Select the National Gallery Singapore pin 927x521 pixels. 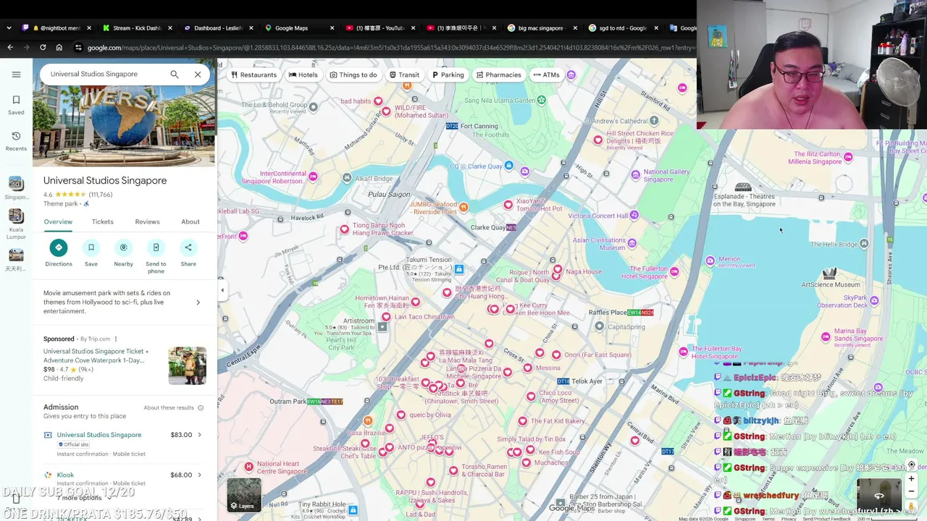coord(636,174)
